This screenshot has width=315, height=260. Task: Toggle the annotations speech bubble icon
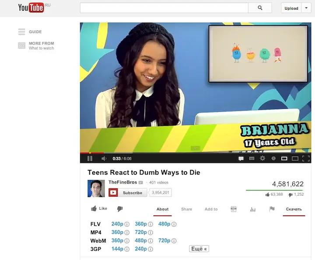pos(241,159)
